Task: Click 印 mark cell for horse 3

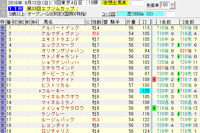Action: click(x=15, y=39)
